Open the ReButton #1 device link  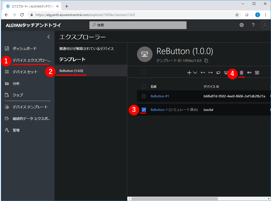click(x=160, y=96)
